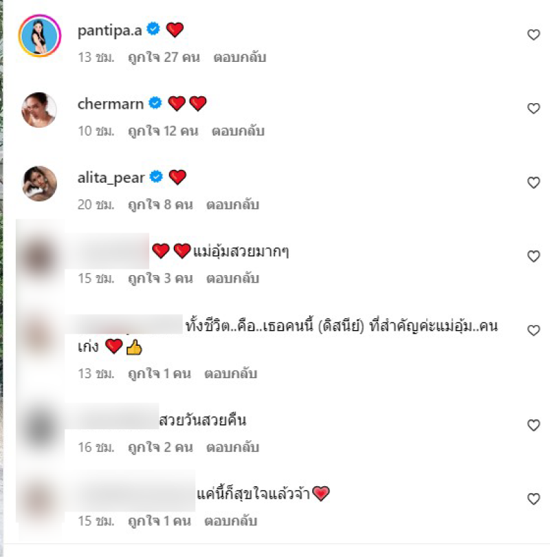Like the แค่นี้ก็สุขใจแล้วจ้า comment
This screenshot has height=557, width=550.
click(533, 499)
